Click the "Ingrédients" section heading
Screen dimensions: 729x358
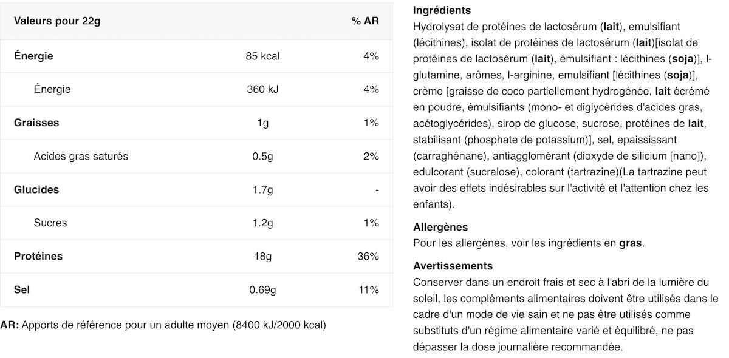442,10
